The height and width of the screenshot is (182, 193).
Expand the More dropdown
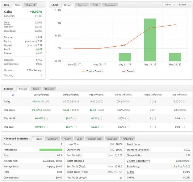(x=170, y=5)
